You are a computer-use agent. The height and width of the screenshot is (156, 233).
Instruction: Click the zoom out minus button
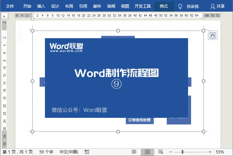tap(170, 152)
